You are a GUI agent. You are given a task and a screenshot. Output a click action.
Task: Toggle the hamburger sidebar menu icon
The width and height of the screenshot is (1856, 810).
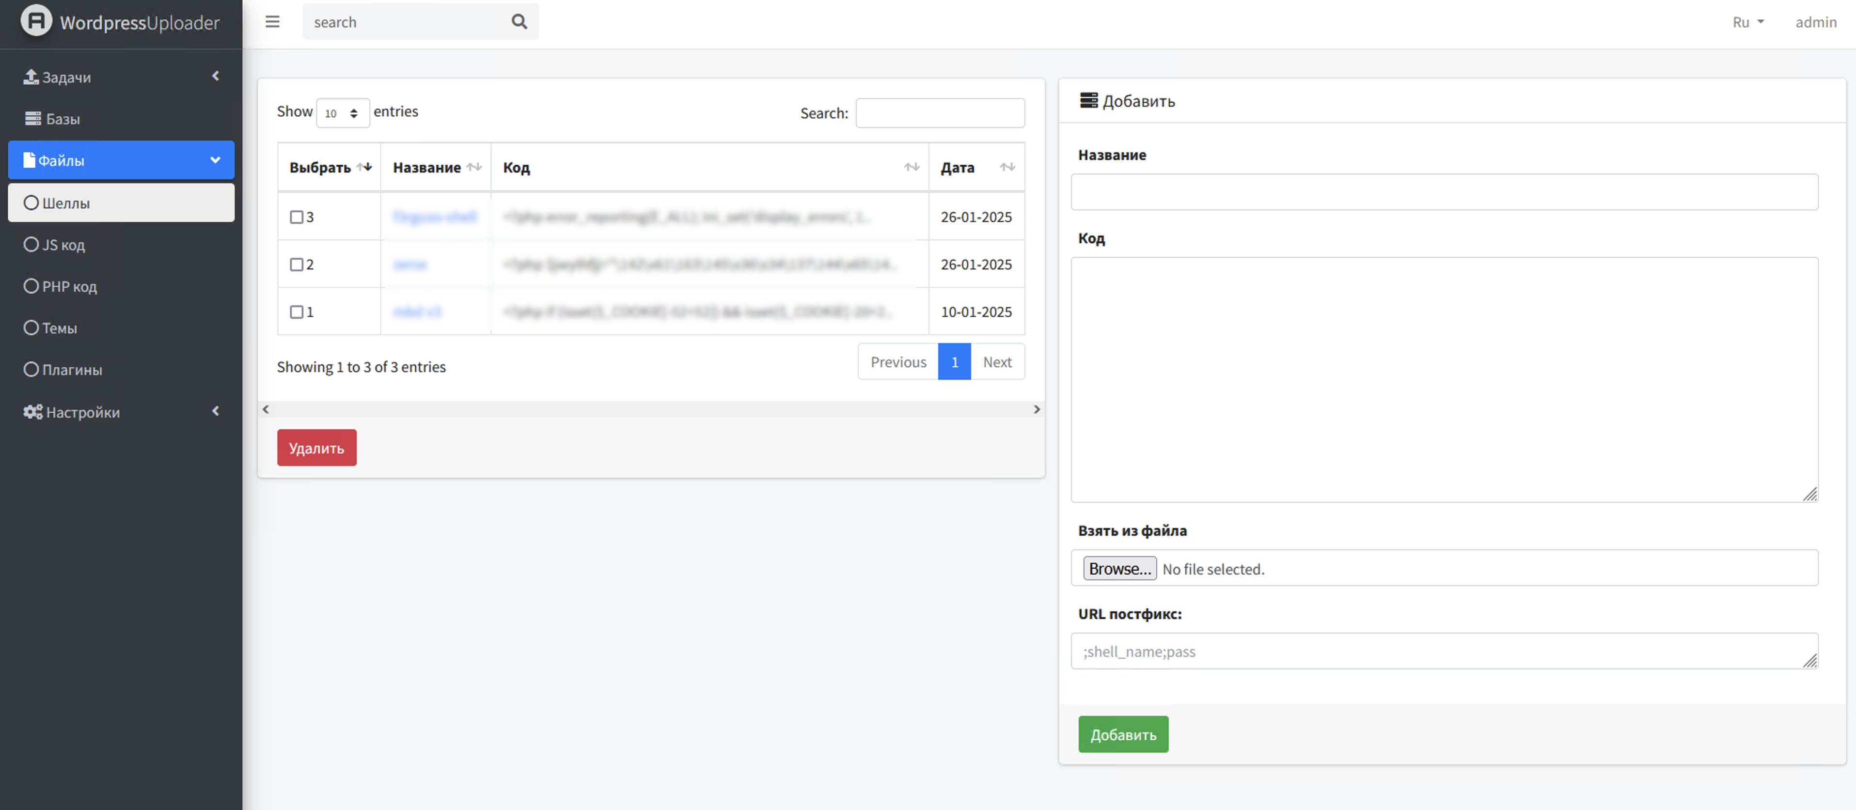pyautogui.click(x=272, y=22)
